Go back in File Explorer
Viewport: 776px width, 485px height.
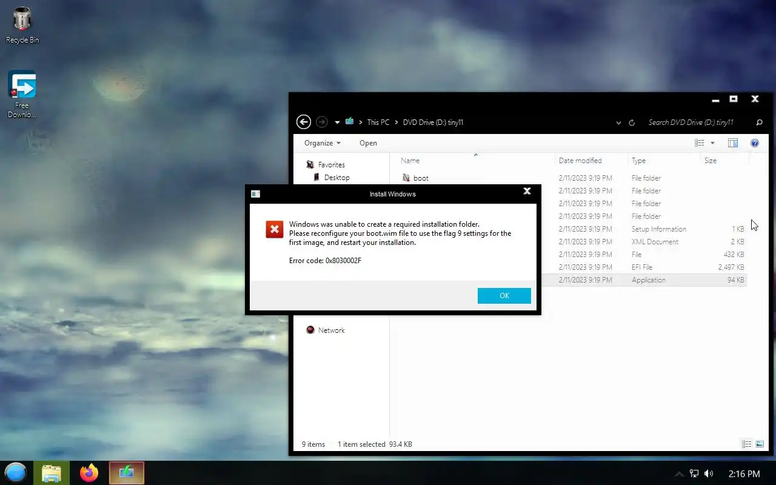click(x=303, y=122)
